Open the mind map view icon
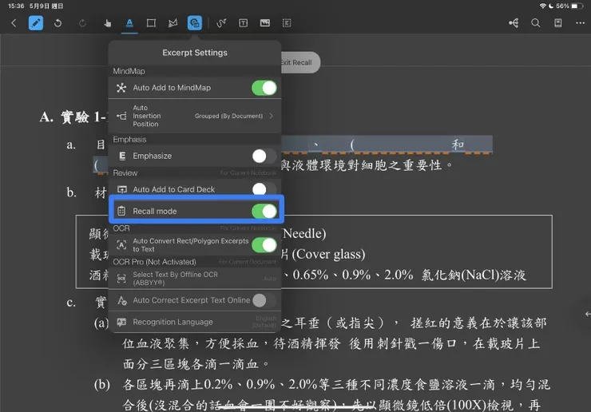Viewport: 591px width, 412px height. click(514, 23)
